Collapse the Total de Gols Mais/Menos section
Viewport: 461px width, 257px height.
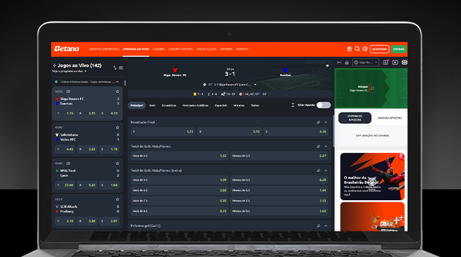tap(326, 146)
